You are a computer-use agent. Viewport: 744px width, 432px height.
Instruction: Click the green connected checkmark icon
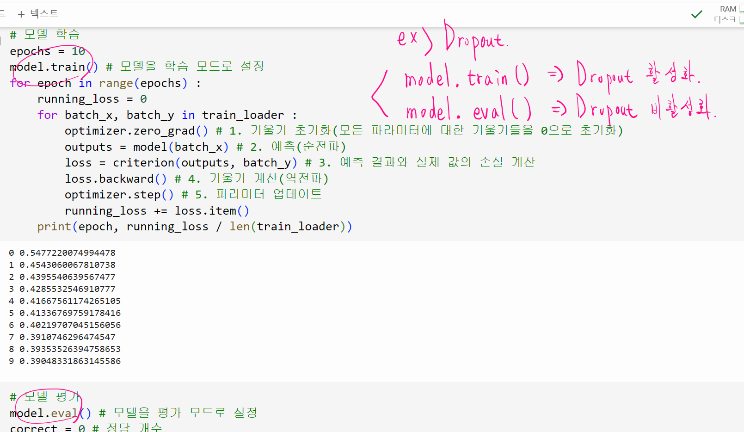(x=696, y=14)
